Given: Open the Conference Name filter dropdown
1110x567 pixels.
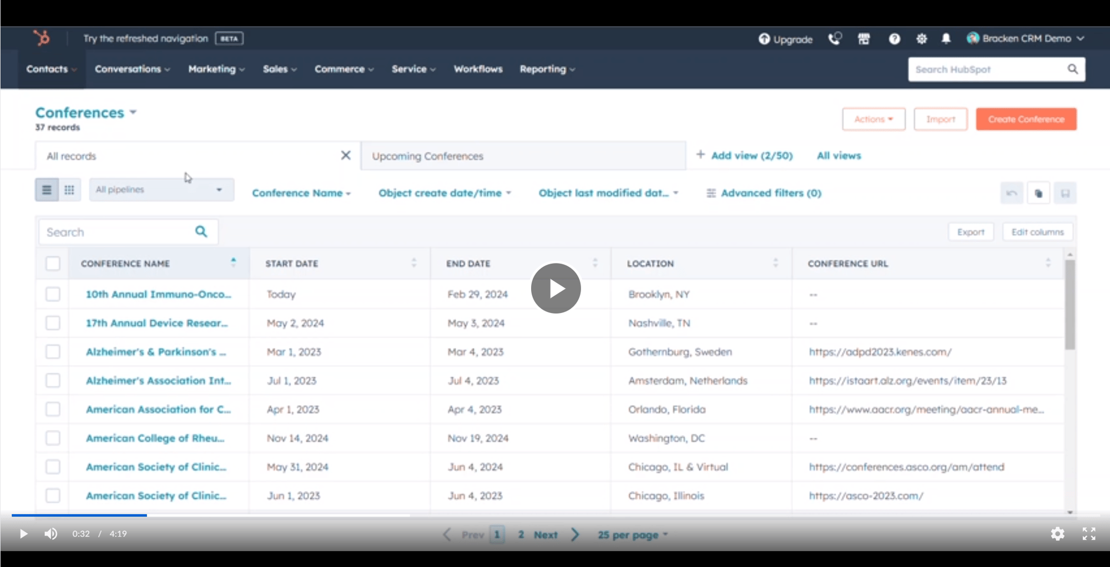Looking at the screenshot, I should point(301,193).
